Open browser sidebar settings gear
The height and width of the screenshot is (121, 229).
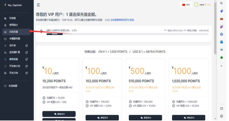(221, 116)
